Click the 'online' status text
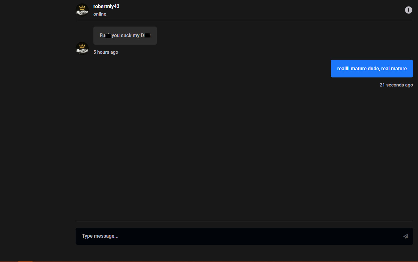The image size is (418, 262). 100,14
